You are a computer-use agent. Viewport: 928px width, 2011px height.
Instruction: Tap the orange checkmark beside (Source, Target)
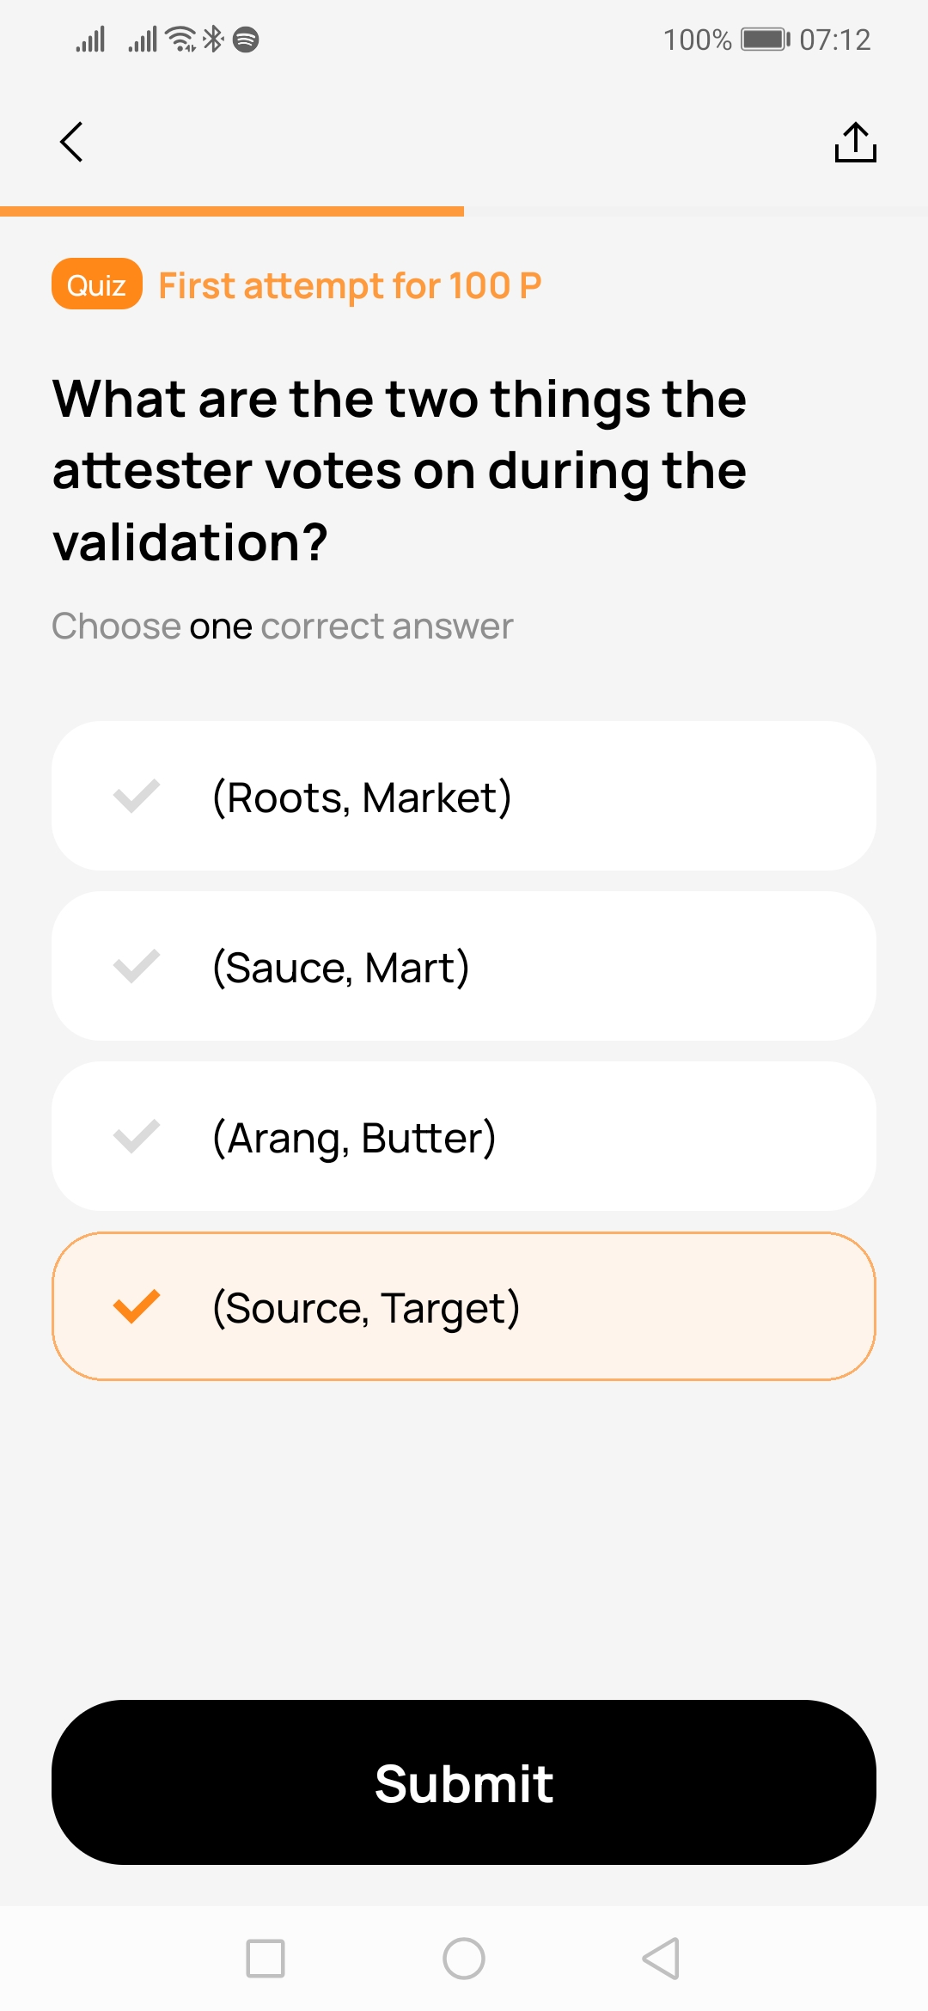[x=137, y=1306]
